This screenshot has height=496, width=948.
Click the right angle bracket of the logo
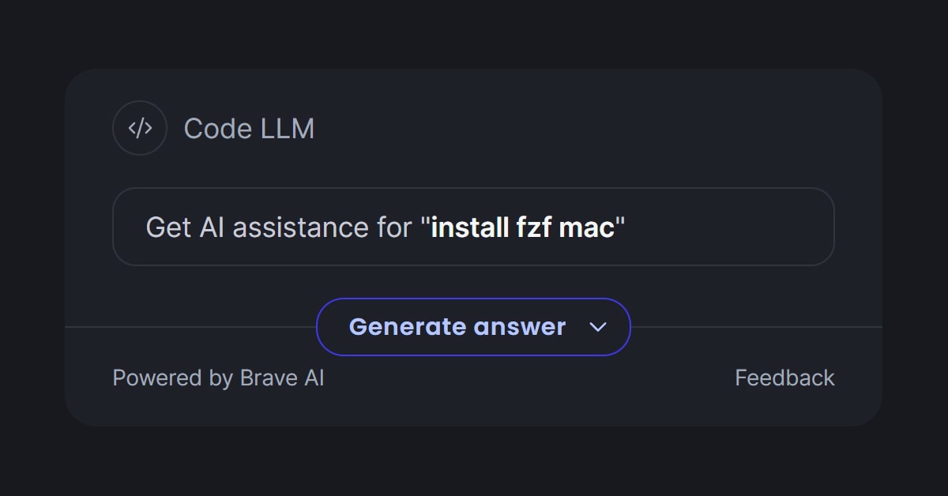click(148, 127)
